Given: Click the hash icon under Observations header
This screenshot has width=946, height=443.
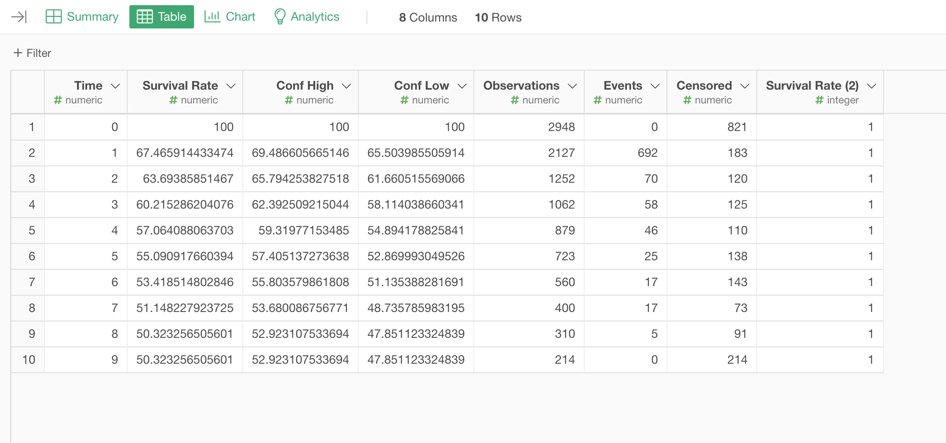Looking at the screenshot, I should [x=515, y=100].
